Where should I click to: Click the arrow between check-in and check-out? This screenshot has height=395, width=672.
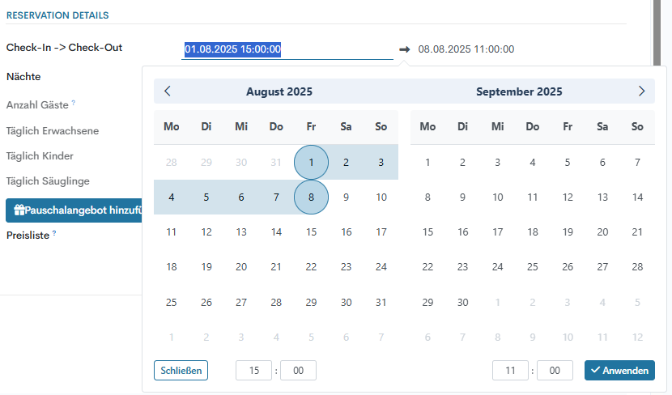click(x=405, y=49)
